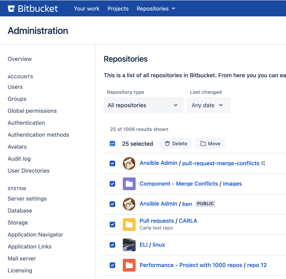Open User Directories in the sidebar
This screenshot has height=279, width=286.
(29, 171)
